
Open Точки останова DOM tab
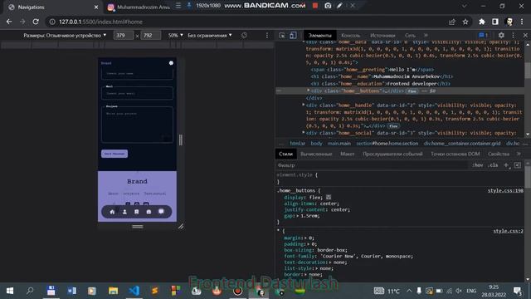point(455,154)
